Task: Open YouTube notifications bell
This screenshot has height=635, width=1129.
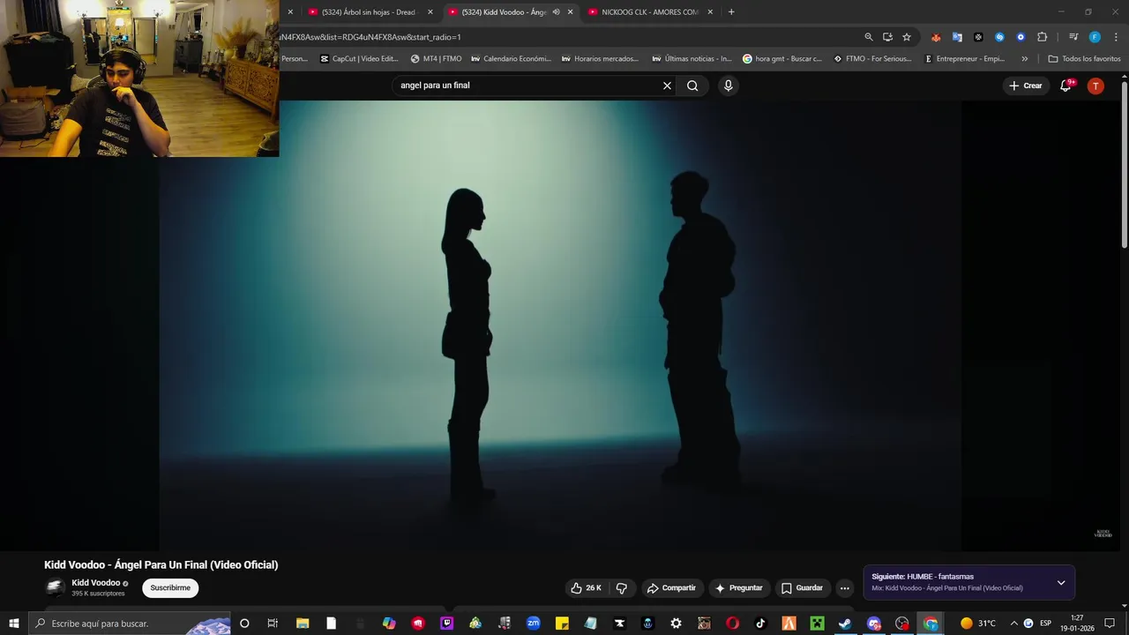Action: point(1065,86)
